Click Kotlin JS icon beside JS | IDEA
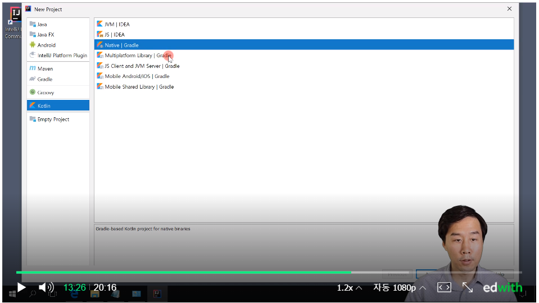 pyautogui.click(x=99, y=34)
